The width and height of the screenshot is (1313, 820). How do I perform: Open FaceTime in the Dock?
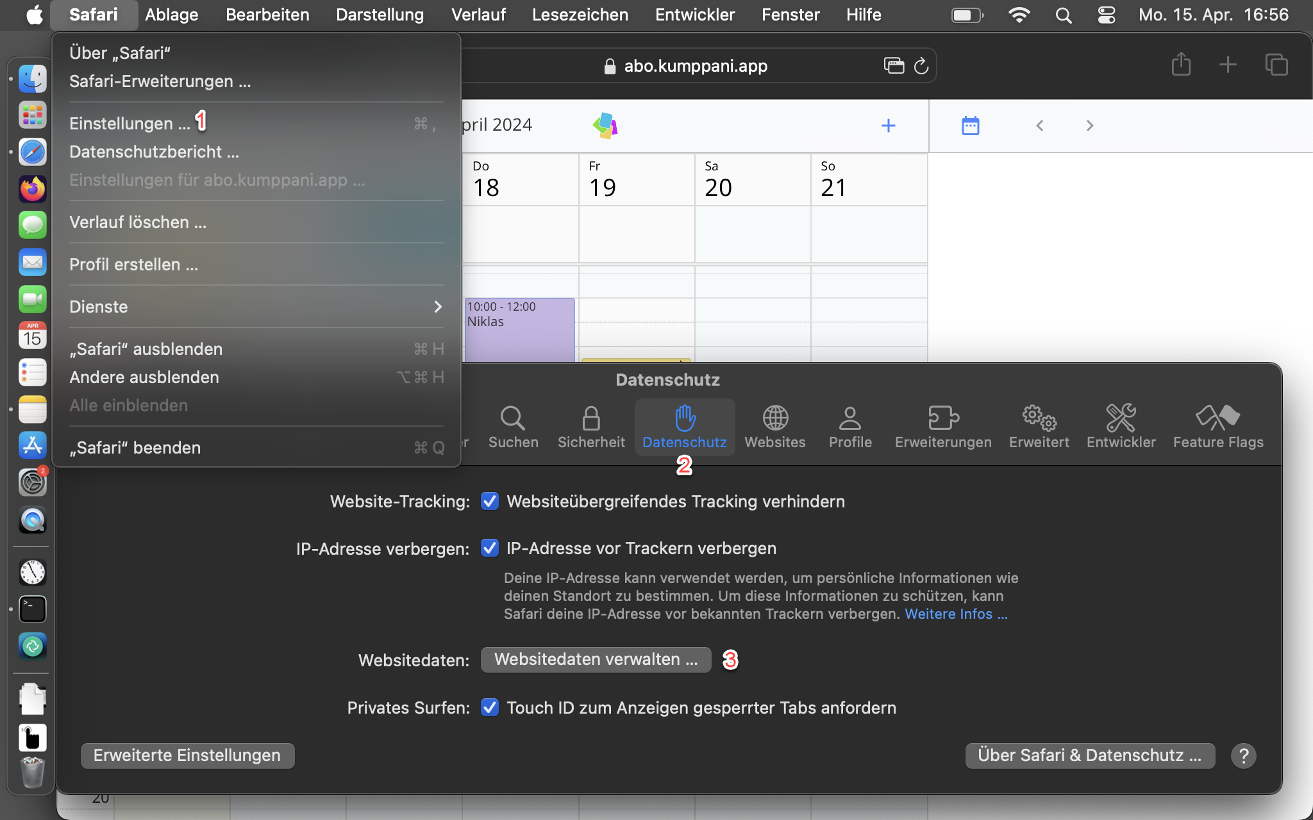click(x=32, y=299)
